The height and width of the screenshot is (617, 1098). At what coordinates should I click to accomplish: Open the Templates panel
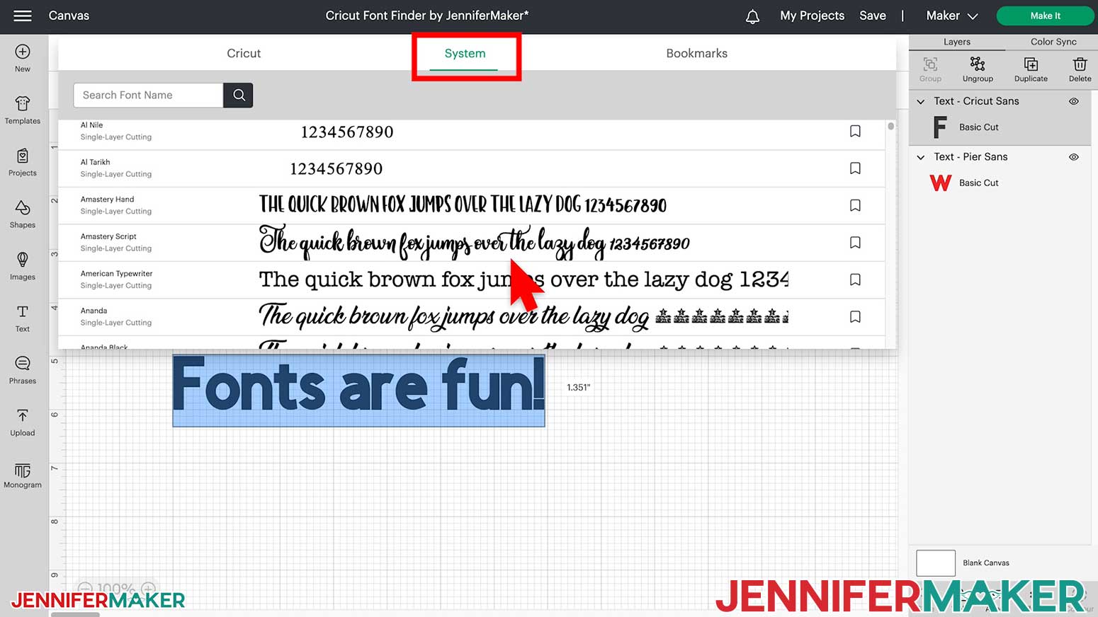23,110
